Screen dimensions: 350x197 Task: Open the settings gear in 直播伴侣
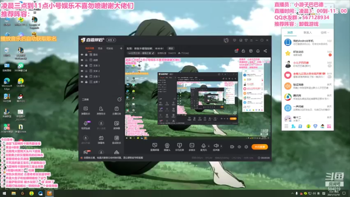point(246,147)
